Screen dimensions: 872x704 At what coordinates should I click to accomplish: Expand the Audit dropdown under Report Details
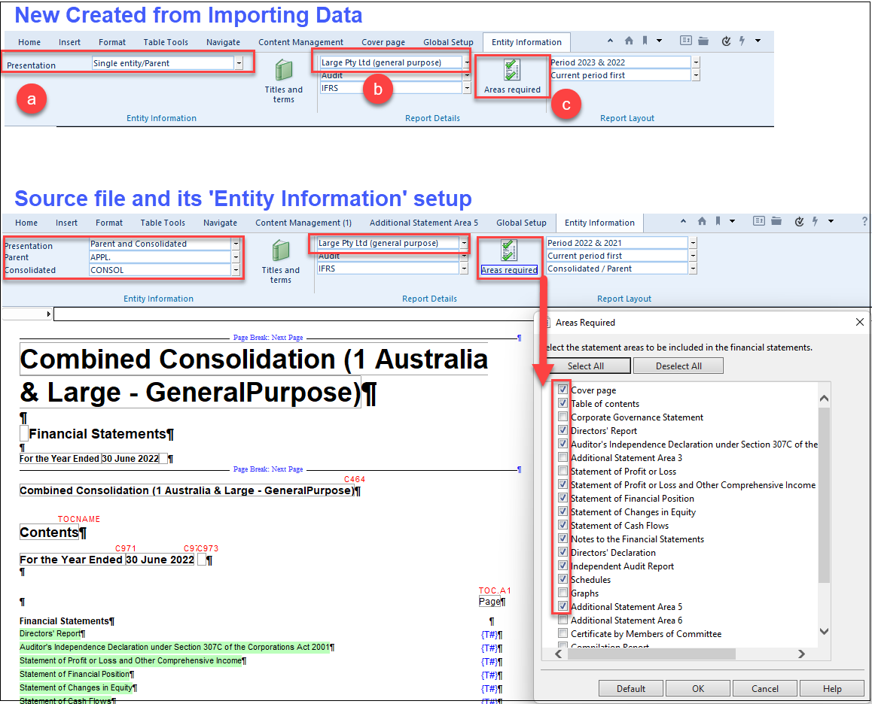[x=467, y=75]
